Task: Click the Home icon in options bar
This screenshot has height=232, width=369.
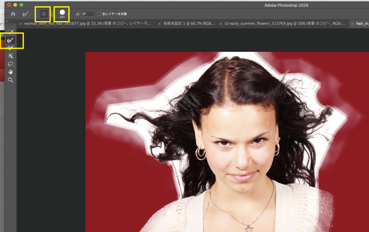Action: [13, 14]
